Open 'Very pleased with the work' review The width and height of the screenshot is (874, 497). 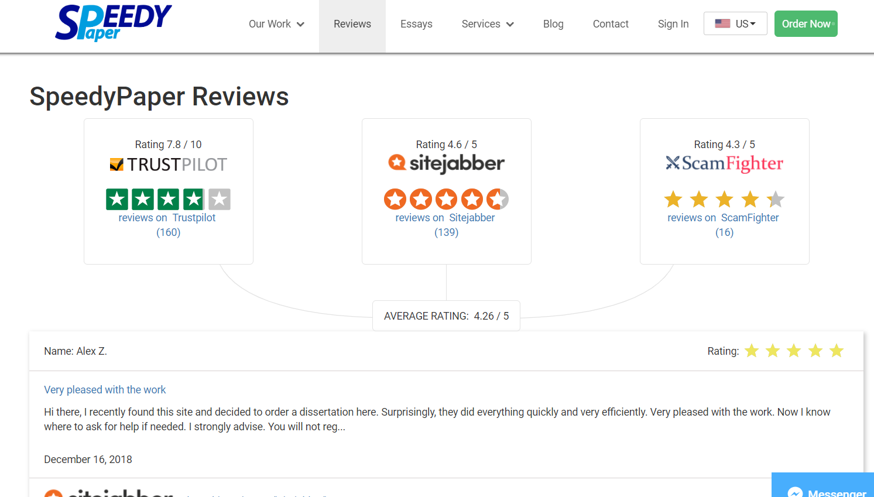pos(105,390)
